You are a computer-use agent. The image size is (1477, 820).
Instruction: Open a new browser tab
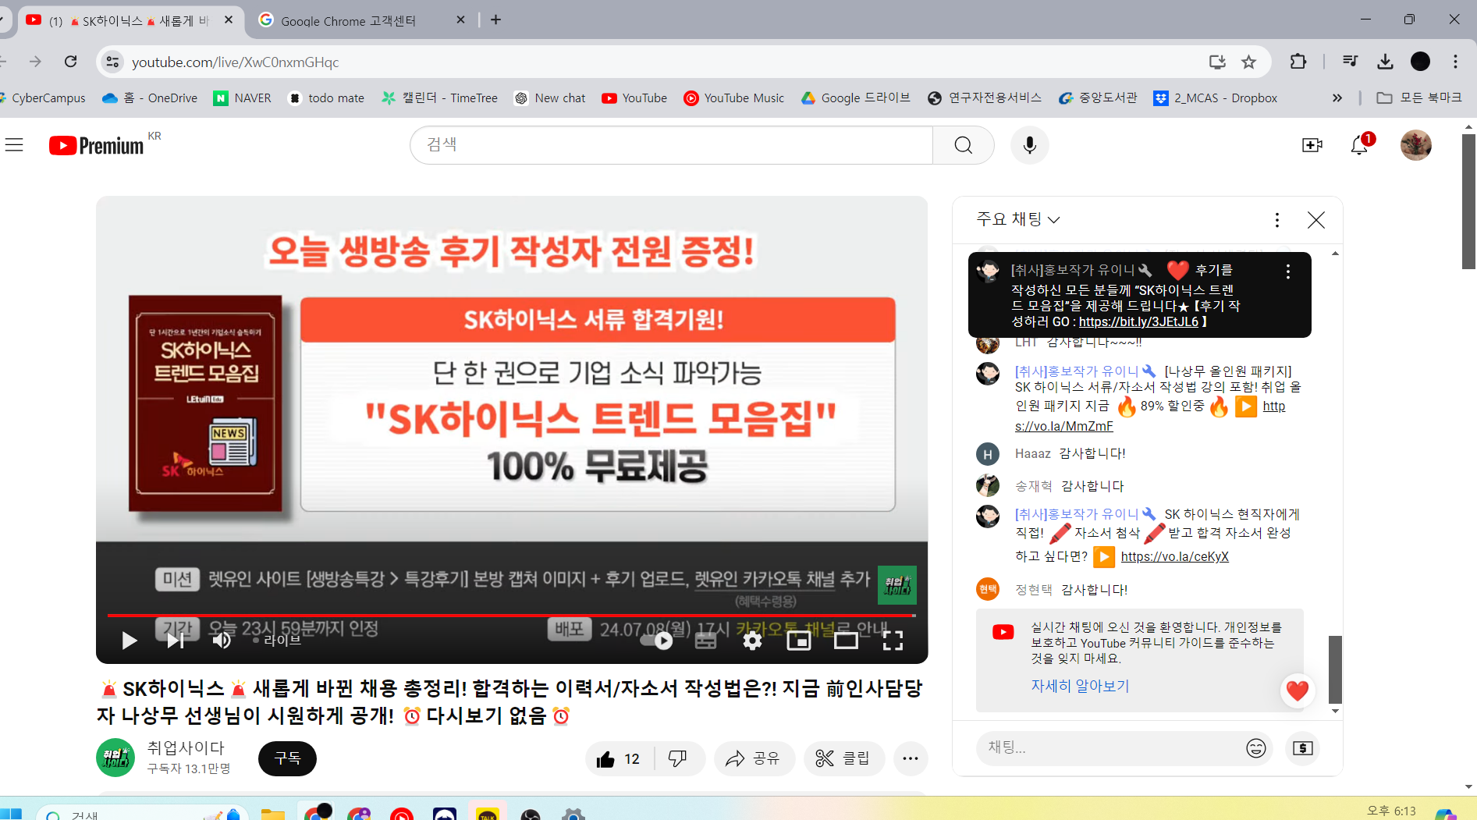tap(496, 20)
